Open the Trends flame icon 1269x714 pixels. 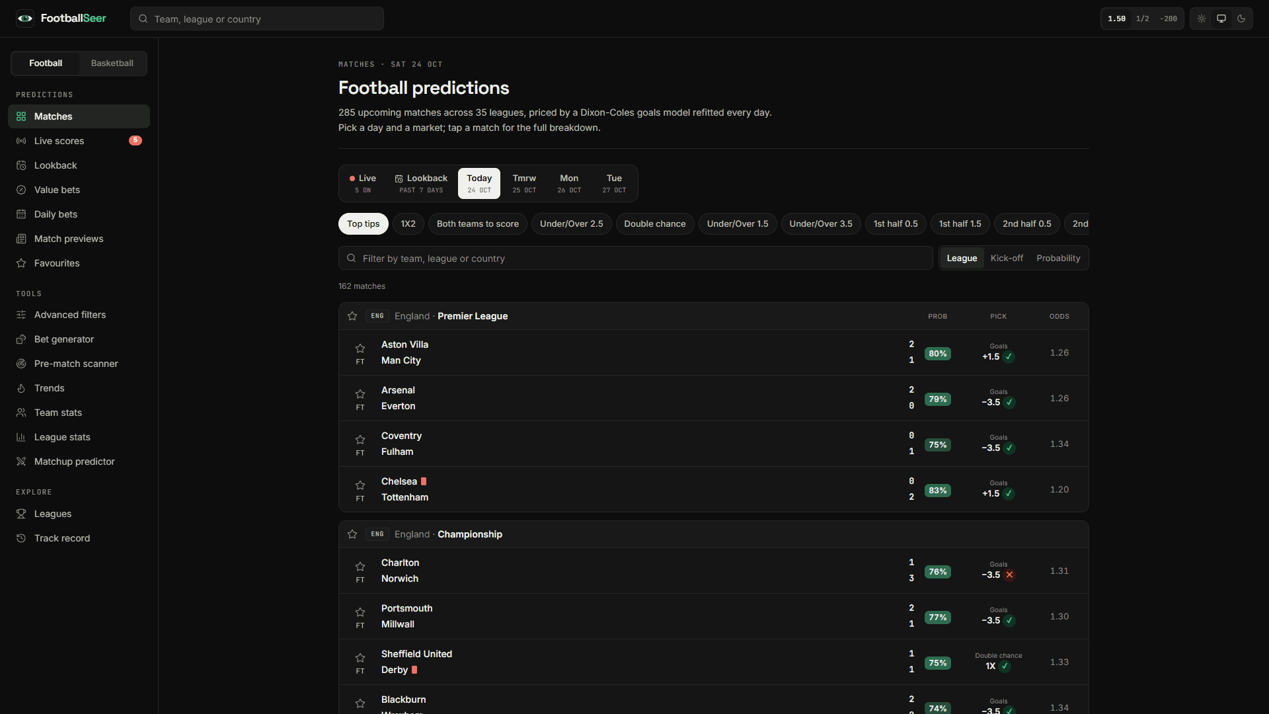click(21, 388)
